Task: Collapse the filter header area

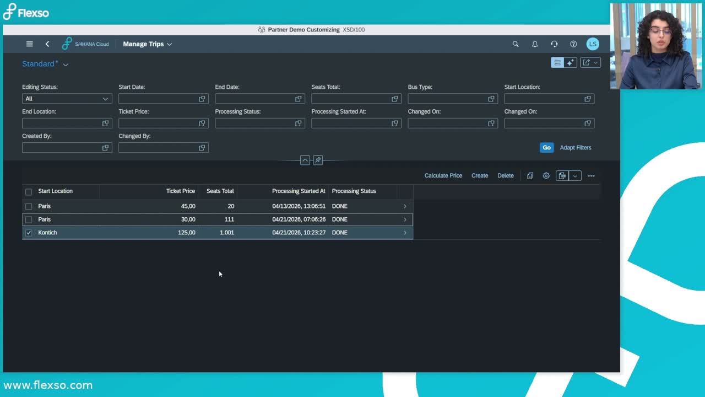Action: (x=305, y=160)
